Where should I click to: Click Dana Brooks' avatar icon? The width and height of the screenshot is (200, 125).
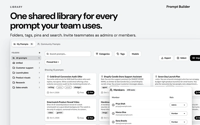coord(113,122)
